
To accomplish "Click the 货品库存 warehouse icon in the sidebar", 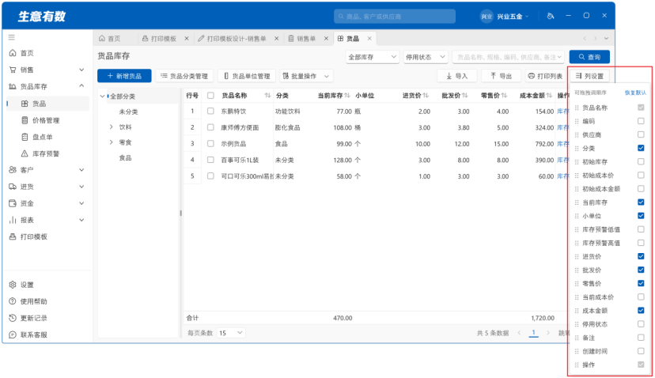I will [13, 86].
